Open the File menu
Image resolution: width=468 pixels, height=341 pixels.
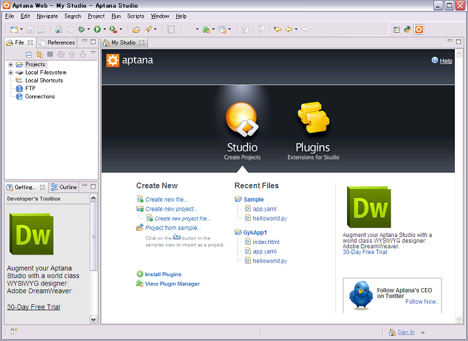[9, 16]
